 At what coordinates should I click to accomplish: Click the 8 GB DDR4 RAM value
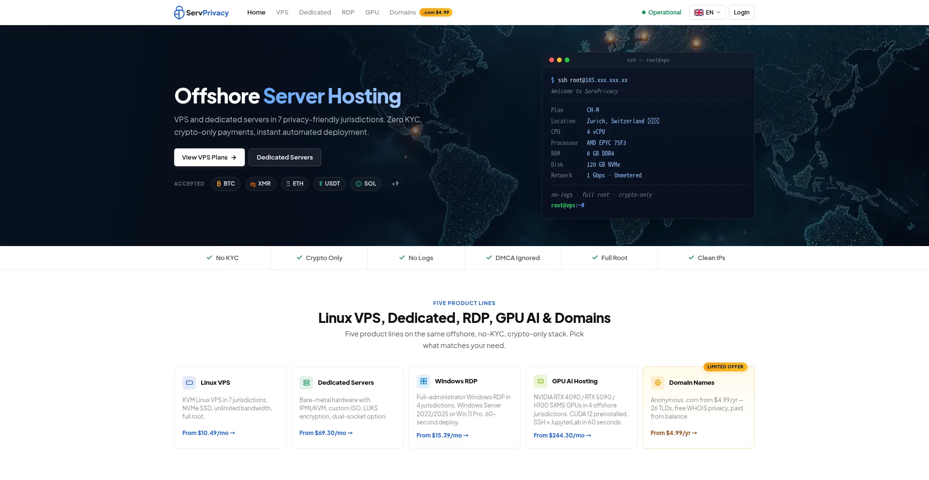(600, 154)
